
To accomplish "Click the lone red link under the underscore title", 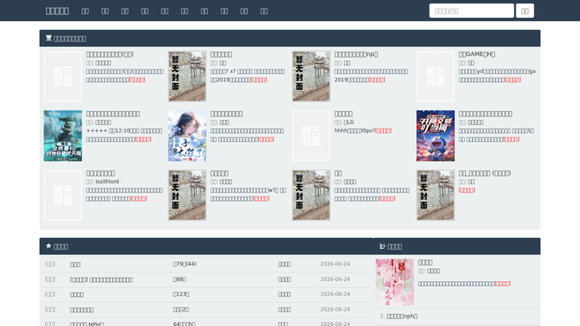I will [467, 190].
